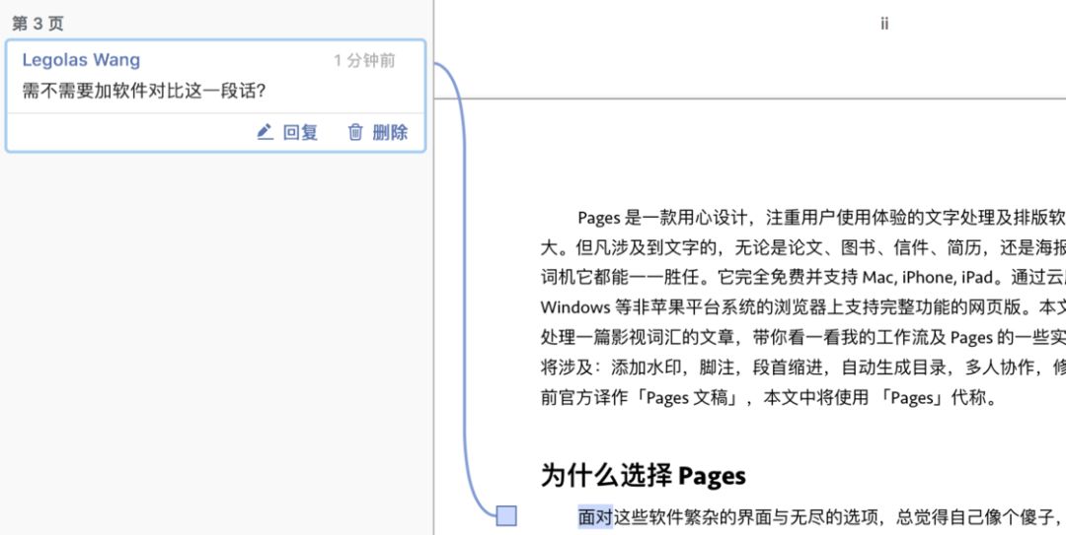Click the line starting with 前官方译作「Pages 文稿」
This screenshot has height=535, width=1066.
tap(769, 398)
